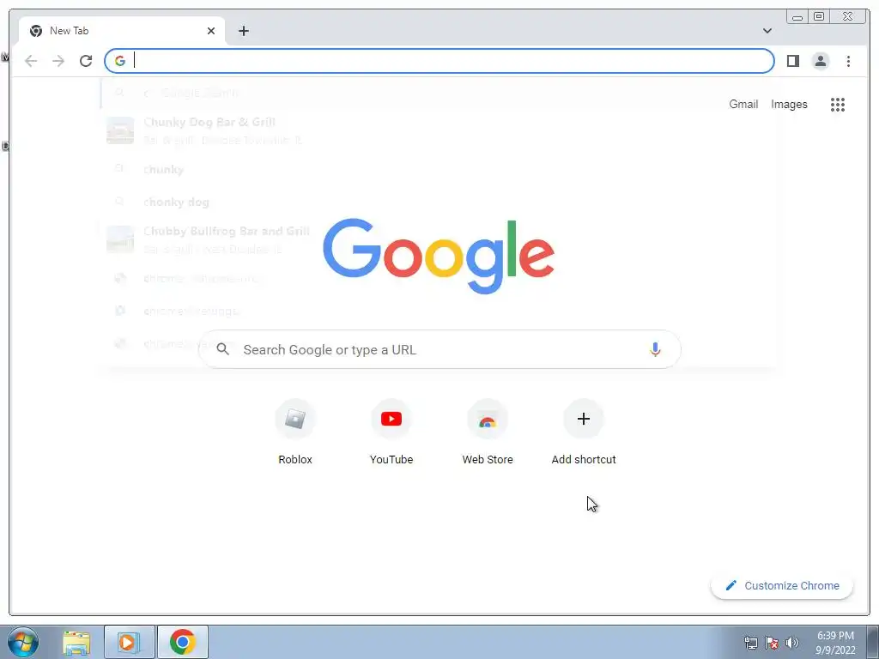Open the profile avatar menu
The width and height of the screenshot is (879, 659).
click(820, 61)
